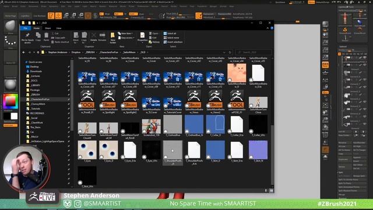Go up one folder level
This screenshot has height=210, width=373.
click(38, 52)
